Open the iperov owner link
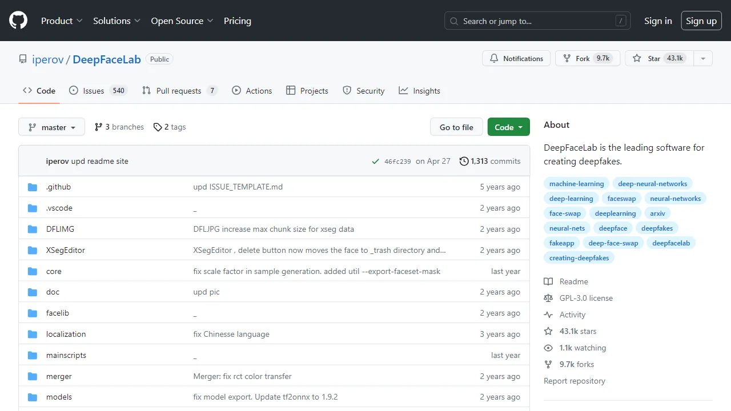The image size is (731, 411). pos(48,59)
